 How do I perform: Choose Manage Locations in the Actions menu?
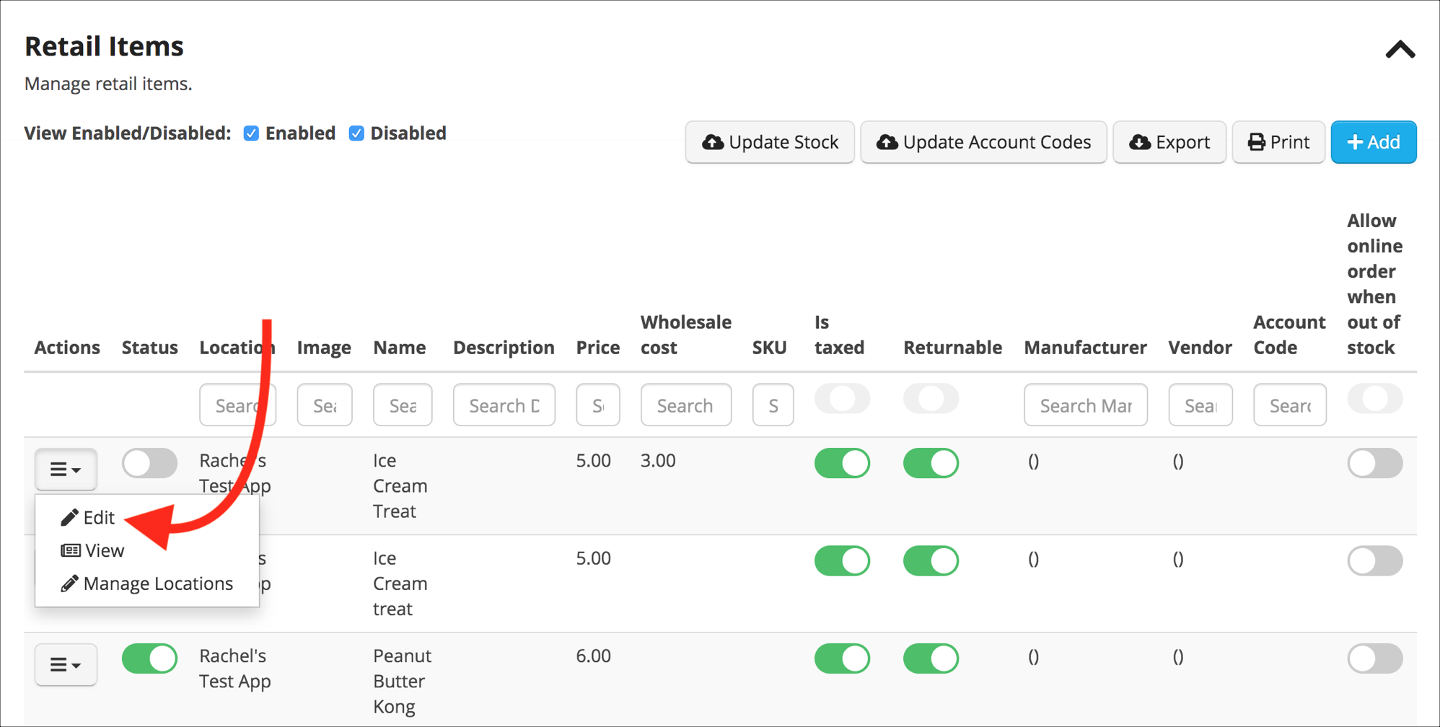click(x=157, y=583)
